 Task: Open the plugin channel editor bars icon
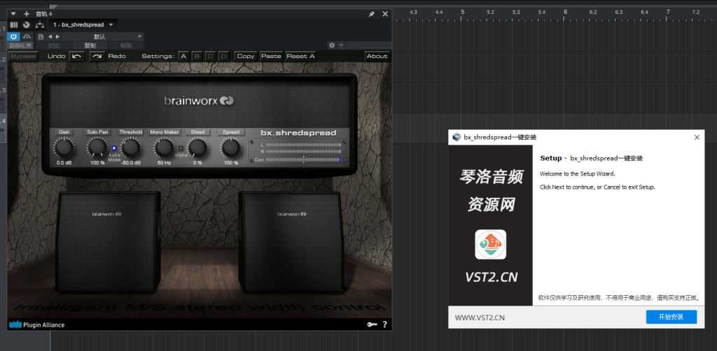(14, 24)
